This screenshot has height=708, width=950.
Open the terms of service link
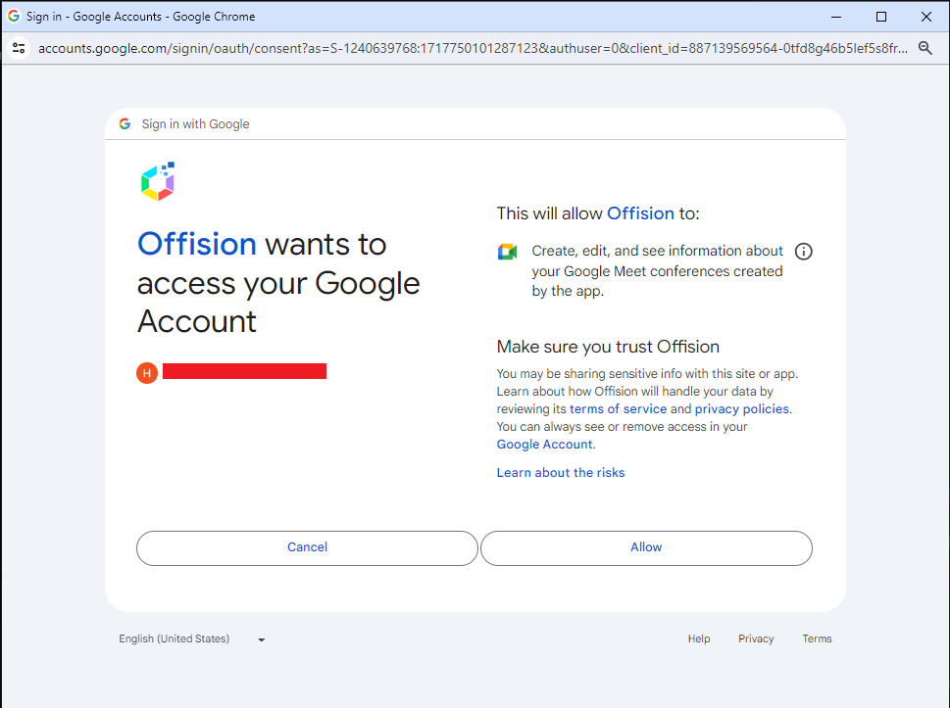pos(618,409)
